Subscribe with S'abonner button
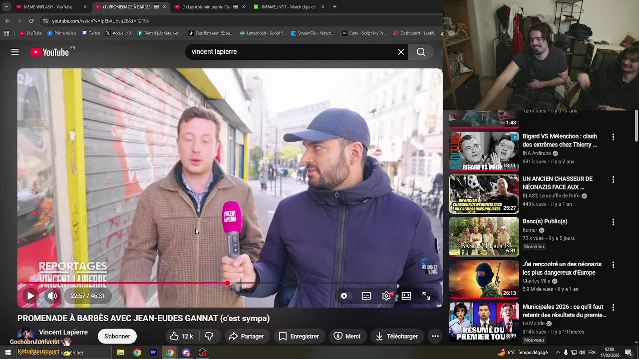The width and height of the screenshot is (639, 359). coord(117,336)
